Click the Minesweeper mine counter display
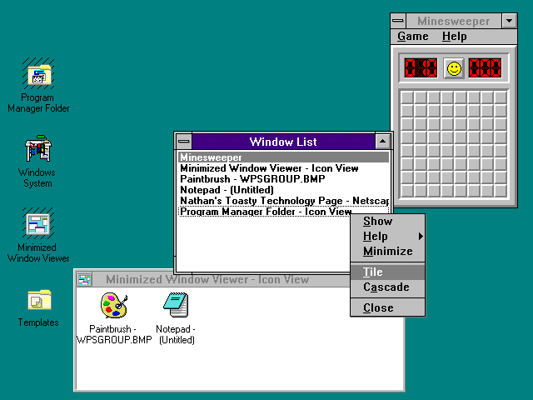Image resolution: width=533 pixels, height=400 pixels. [x=421, y=68]
